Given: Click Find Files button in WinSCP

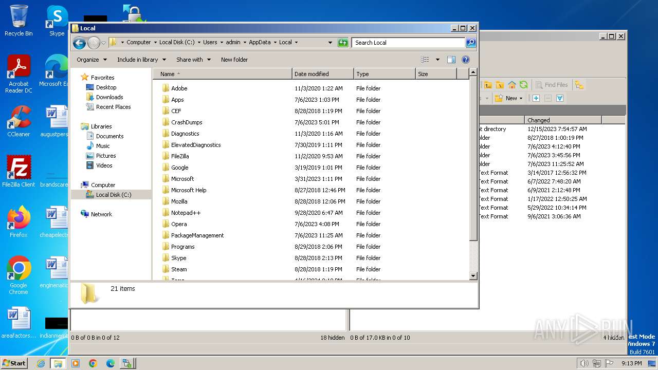Looking at the screenshot, I should pyautogui.click(x=552, y=85).
